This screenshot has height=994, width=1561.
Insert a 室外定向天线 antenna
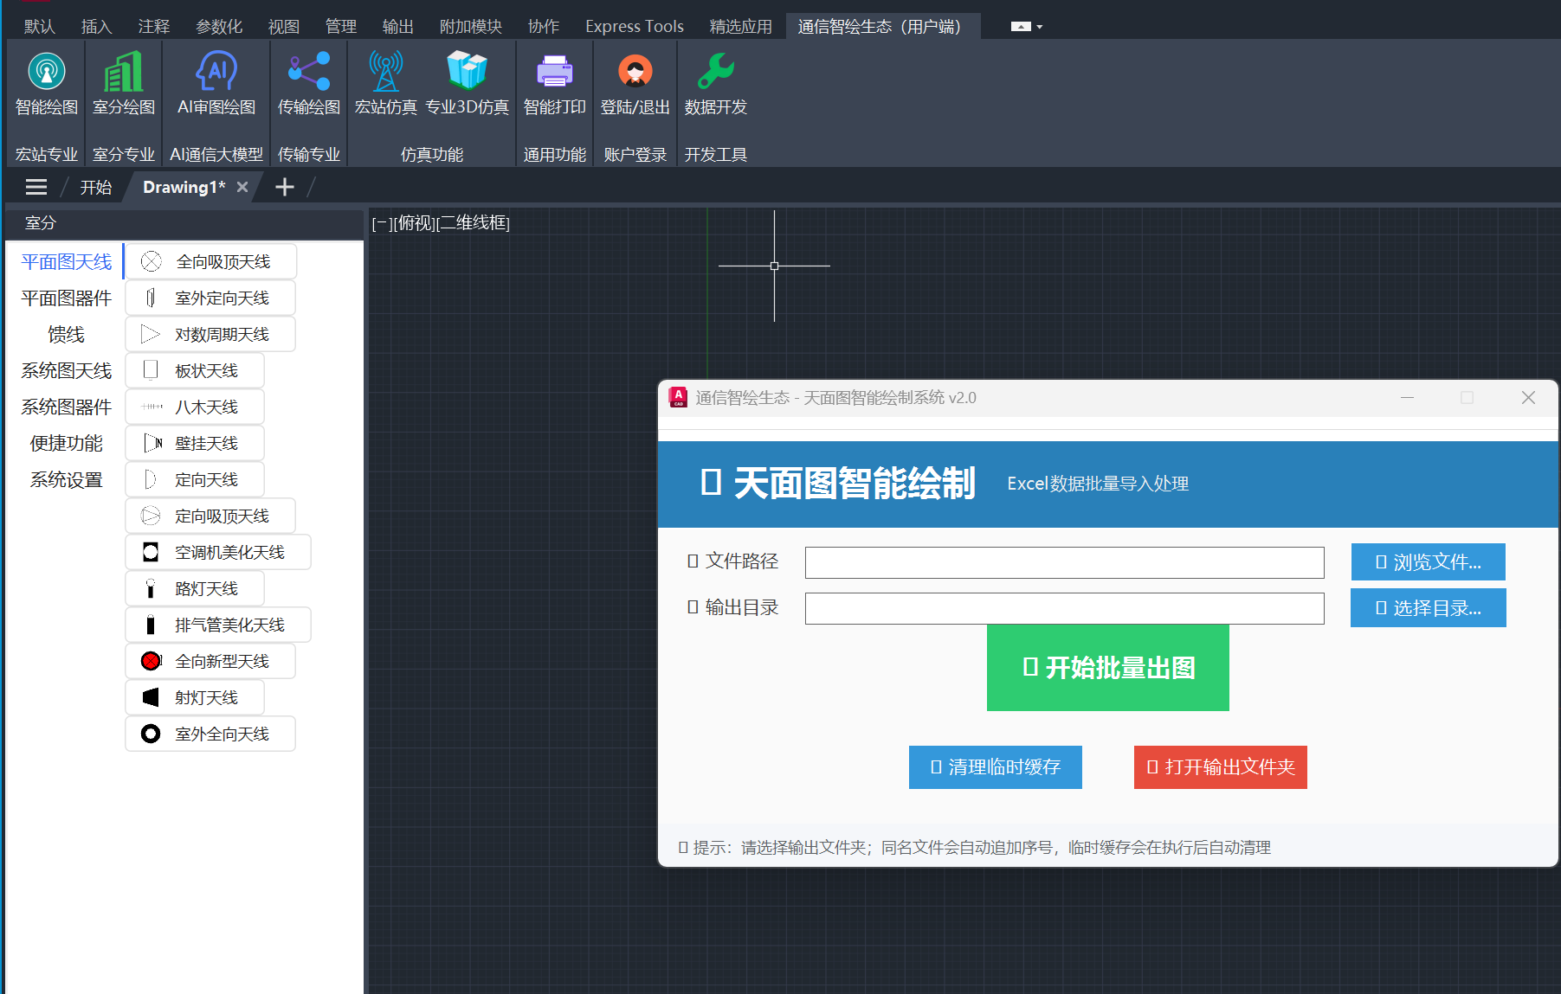210,298
